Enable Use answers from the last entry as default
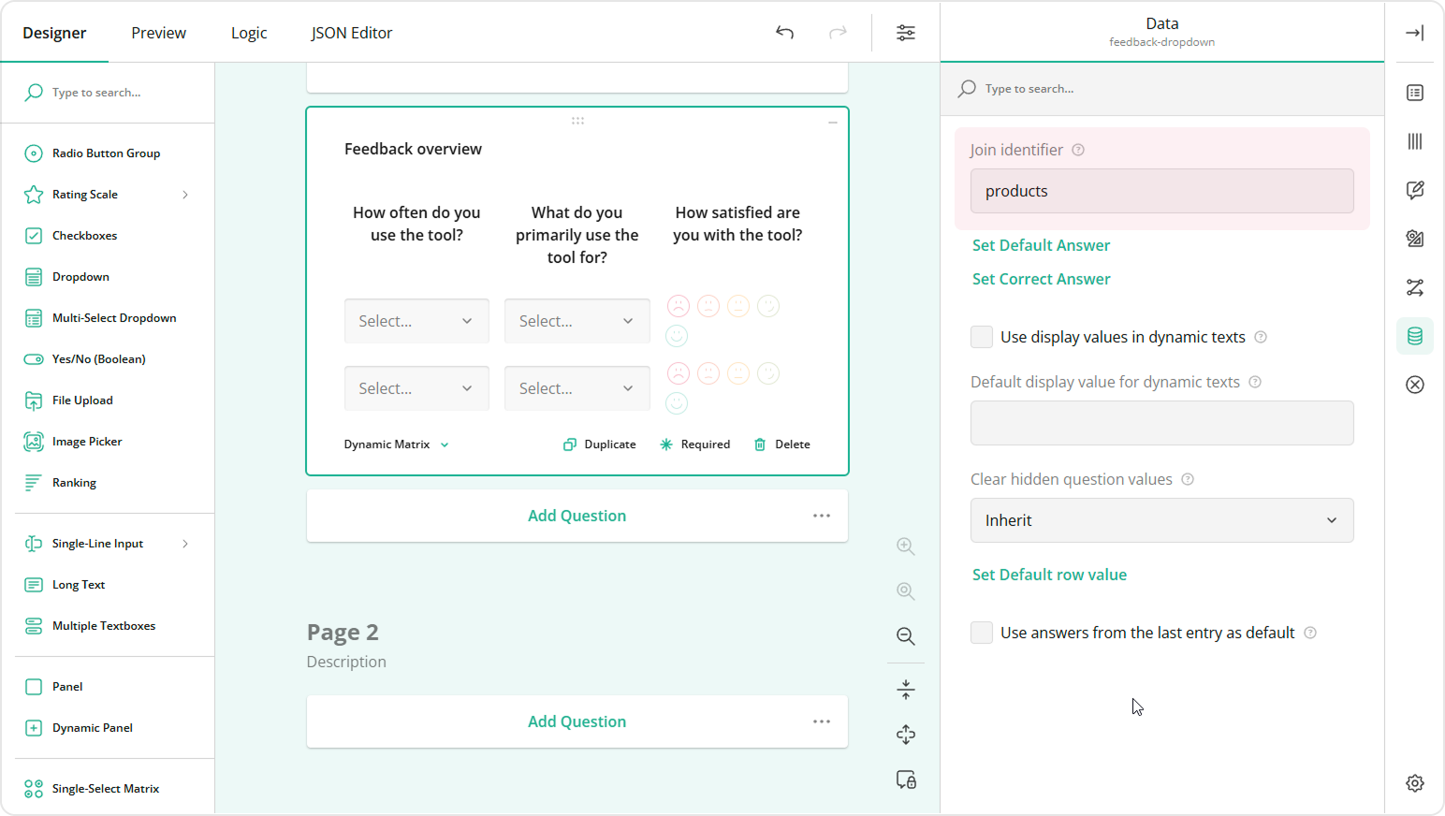 click(981, 633)
